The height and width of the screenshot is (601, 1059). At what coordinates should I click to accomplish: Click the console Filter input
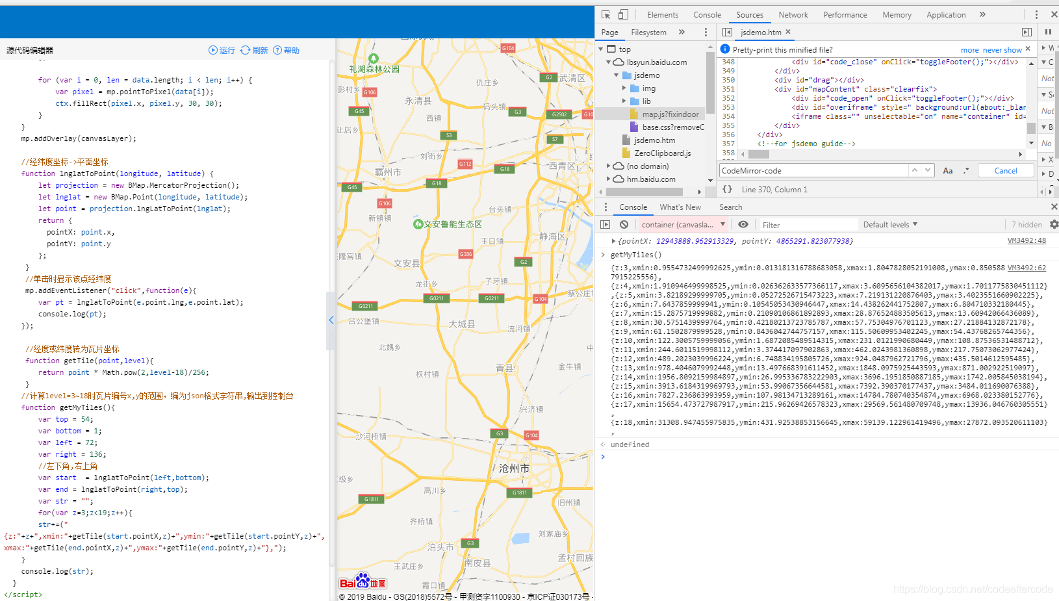coord(809,225)
